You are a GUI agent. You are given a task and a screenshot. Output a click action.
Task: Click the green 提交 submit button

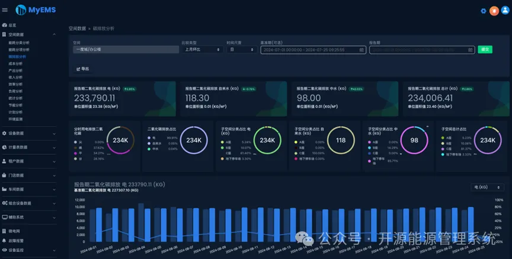[x=485, y=50]
